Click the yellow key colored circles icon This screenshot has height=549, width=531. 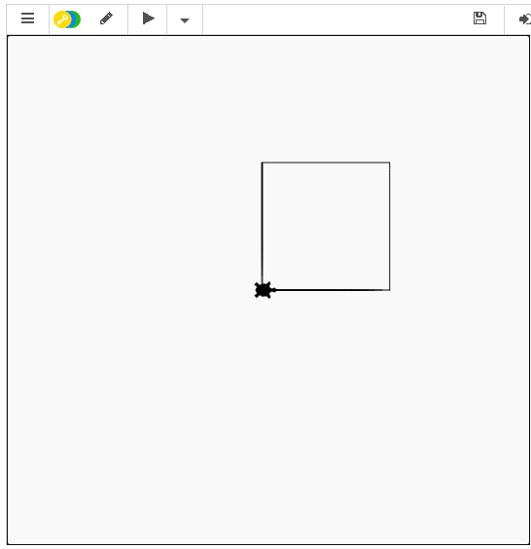(67, 19)
